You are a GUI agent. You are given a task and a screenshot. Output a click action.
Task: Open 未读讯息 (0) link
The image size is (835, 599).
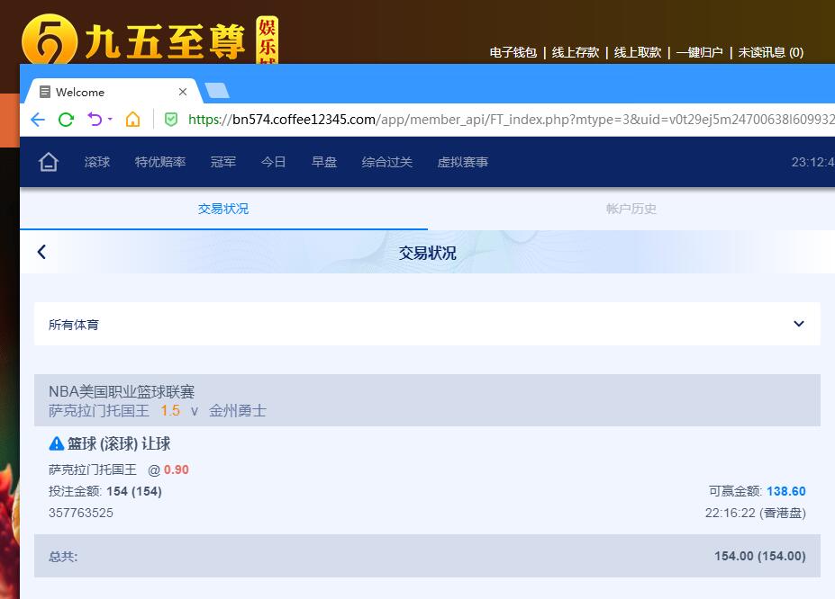770,52
